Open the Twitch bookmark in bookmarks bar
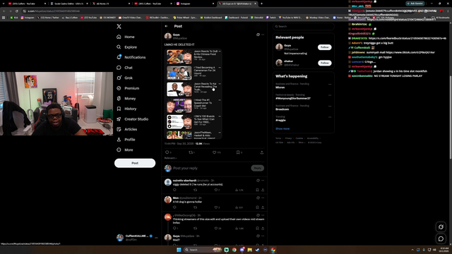This screenshot has height=254, width=452. [271, 18]
